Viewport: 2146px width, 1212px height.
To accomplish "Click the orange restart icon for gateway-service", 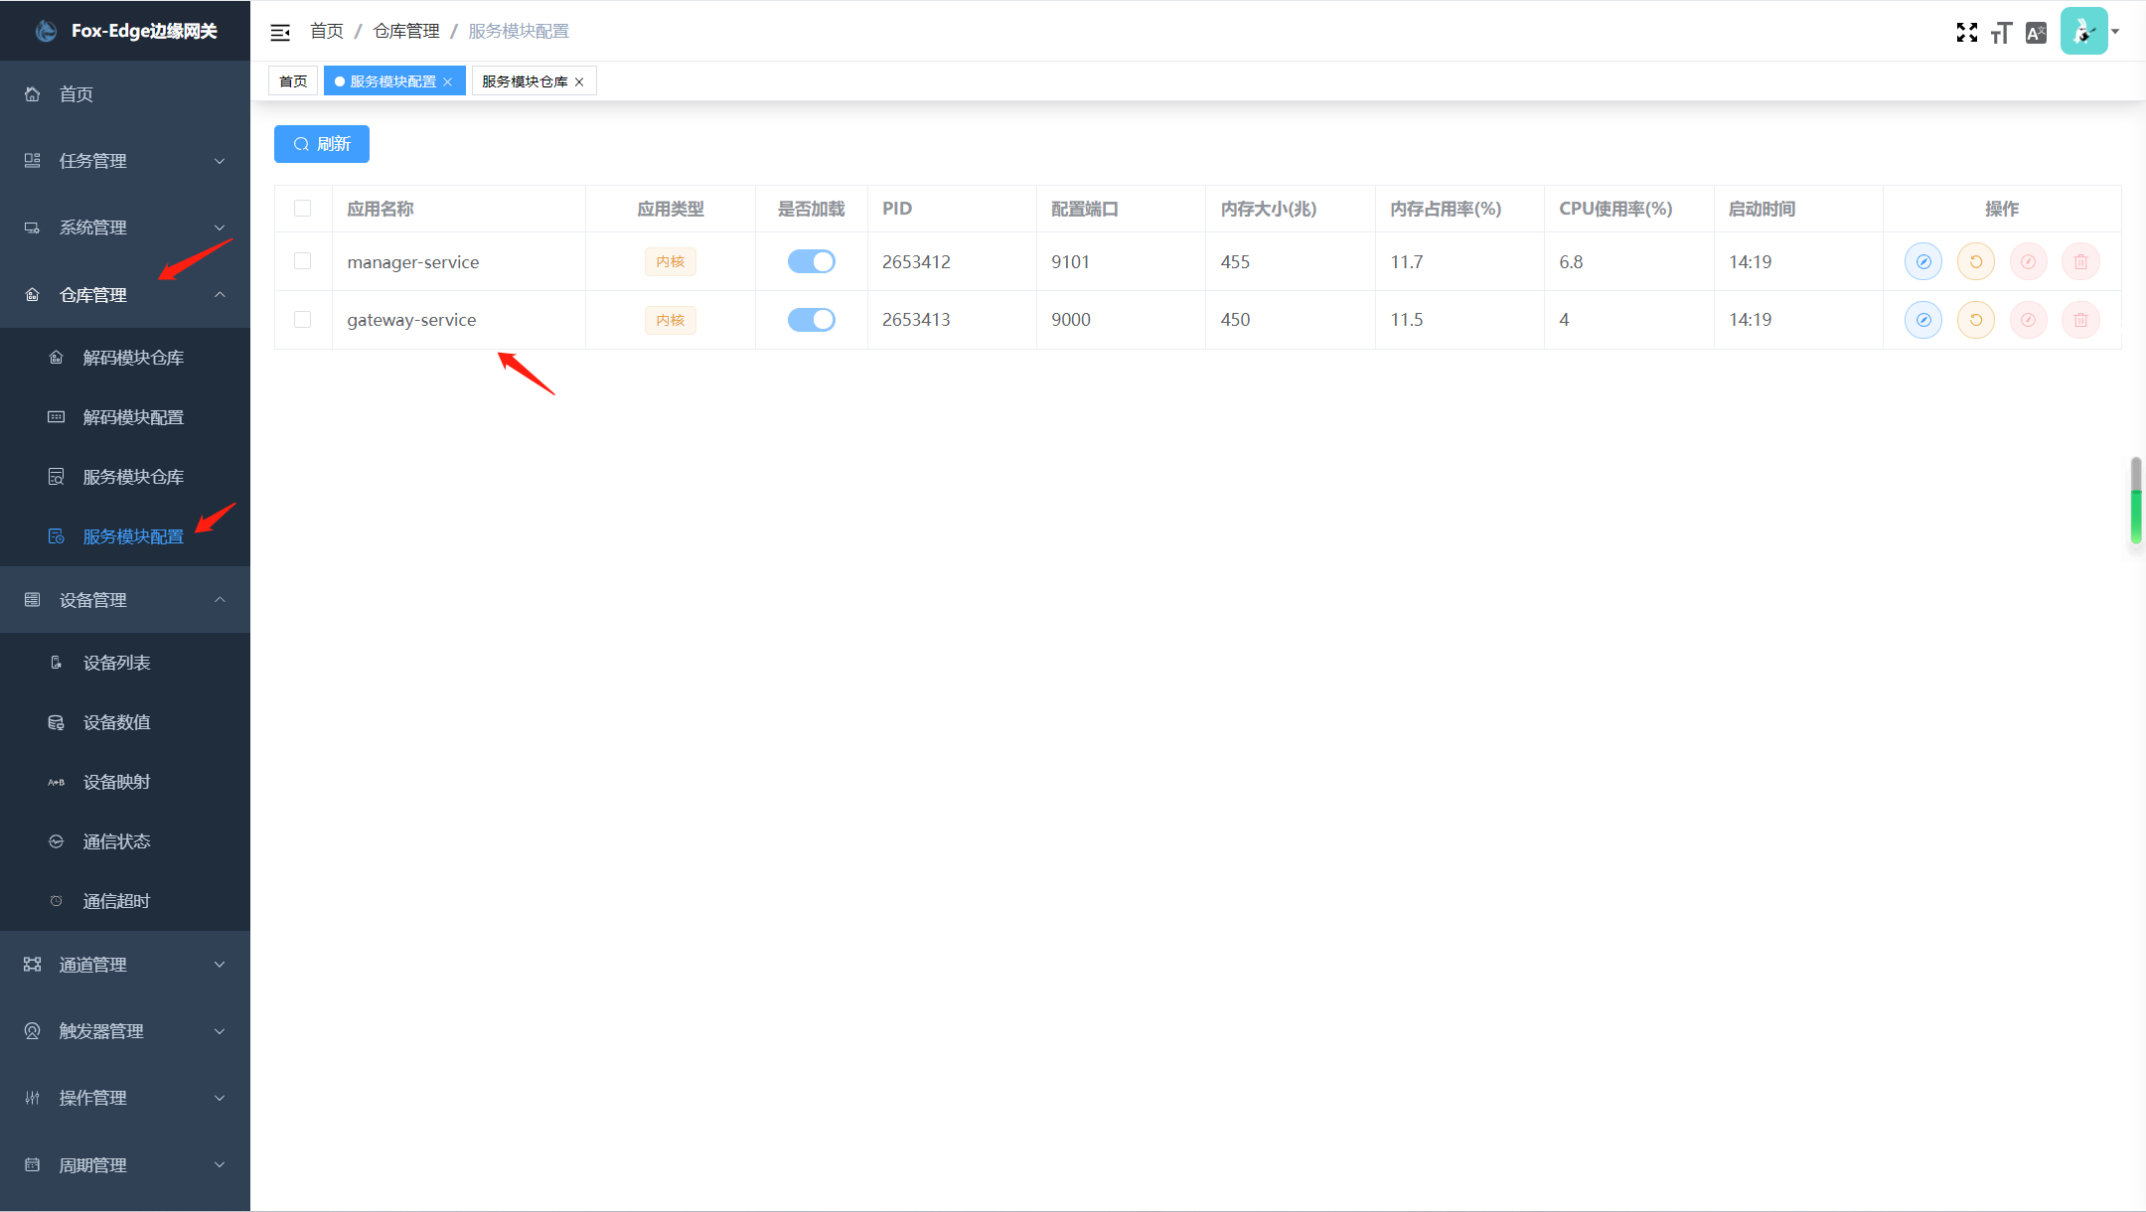I will pos(1976,320).
